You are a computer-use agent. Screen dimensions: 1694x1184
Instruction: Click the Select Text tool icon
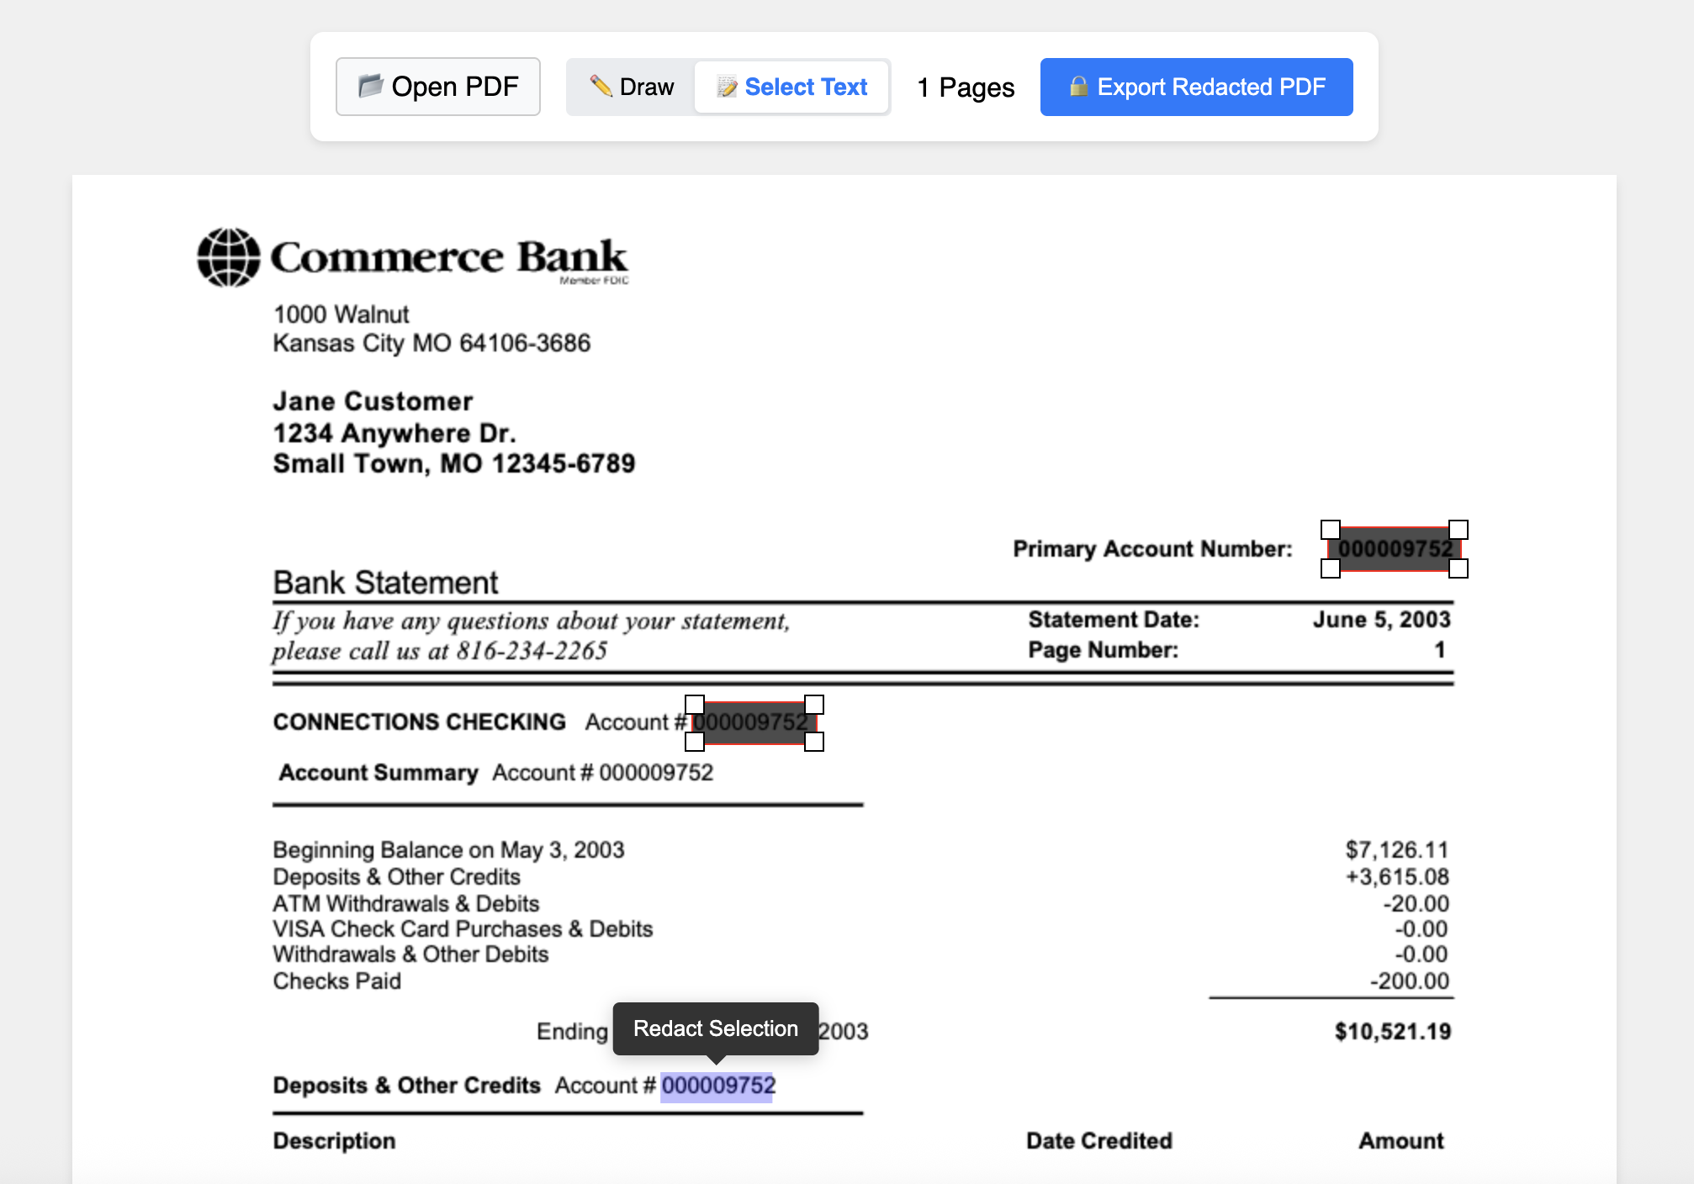point(726,87)
